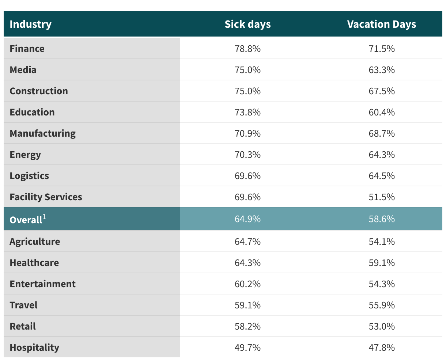This screenshot has height=361, width=446.
Task: Click Agriculture's 64.7% sick days value
Action: click(x=247, y=242)
